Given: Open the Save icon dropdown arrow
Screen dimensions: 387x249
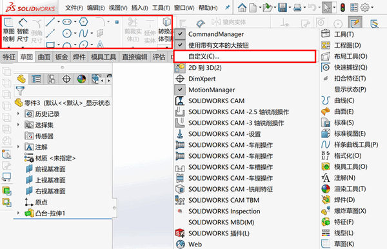Looking at the screenshot, I should coord(290,8).
